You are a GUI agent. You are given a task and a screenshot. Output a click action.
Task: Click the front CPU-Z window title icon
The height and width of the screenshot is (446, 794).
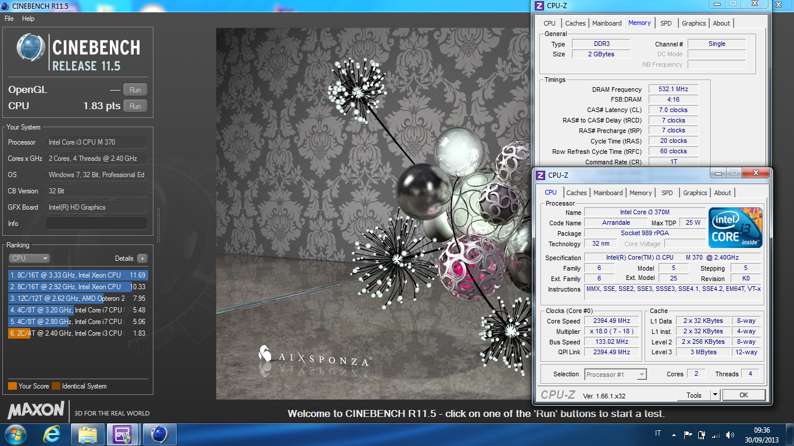click(x=540, y=175)
